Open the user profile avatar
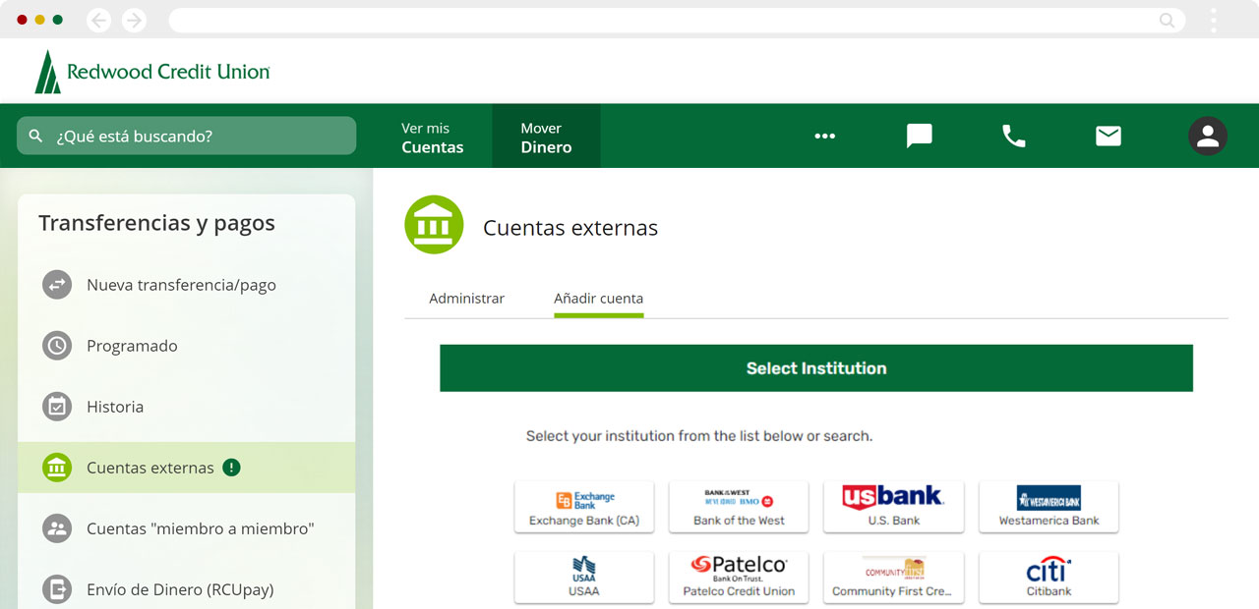The height and width of the screenshot is (609, 1259). [1207, 136]
